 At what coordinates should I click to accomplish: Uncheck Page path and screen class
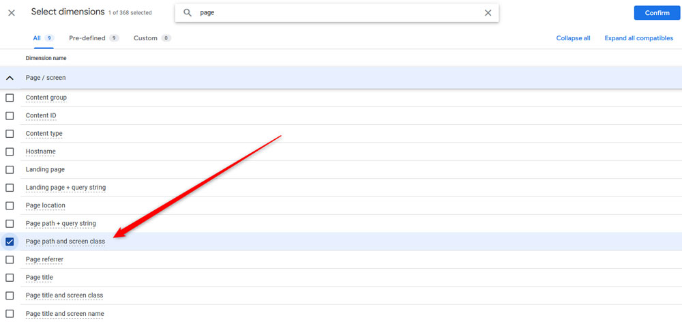(x=10, y=242)
